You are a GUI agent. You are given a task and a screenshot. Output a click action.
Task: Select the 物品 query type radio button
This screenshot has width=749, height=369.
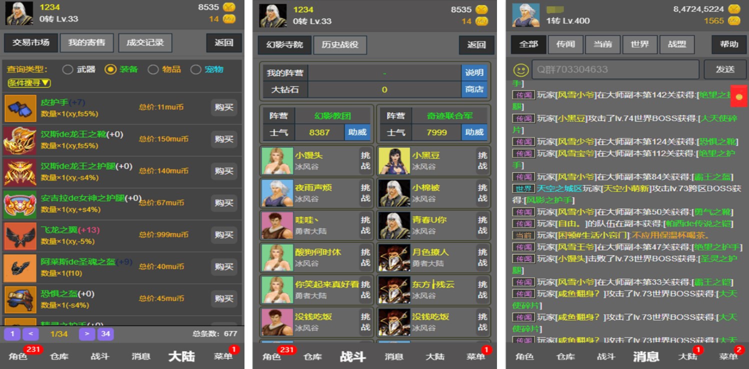pos(153,69)
